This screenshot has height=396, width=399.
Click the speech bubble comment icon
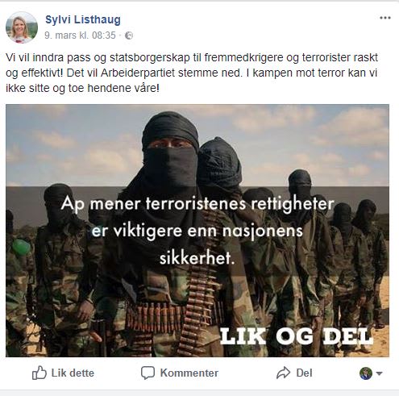(x=148, y=373)
